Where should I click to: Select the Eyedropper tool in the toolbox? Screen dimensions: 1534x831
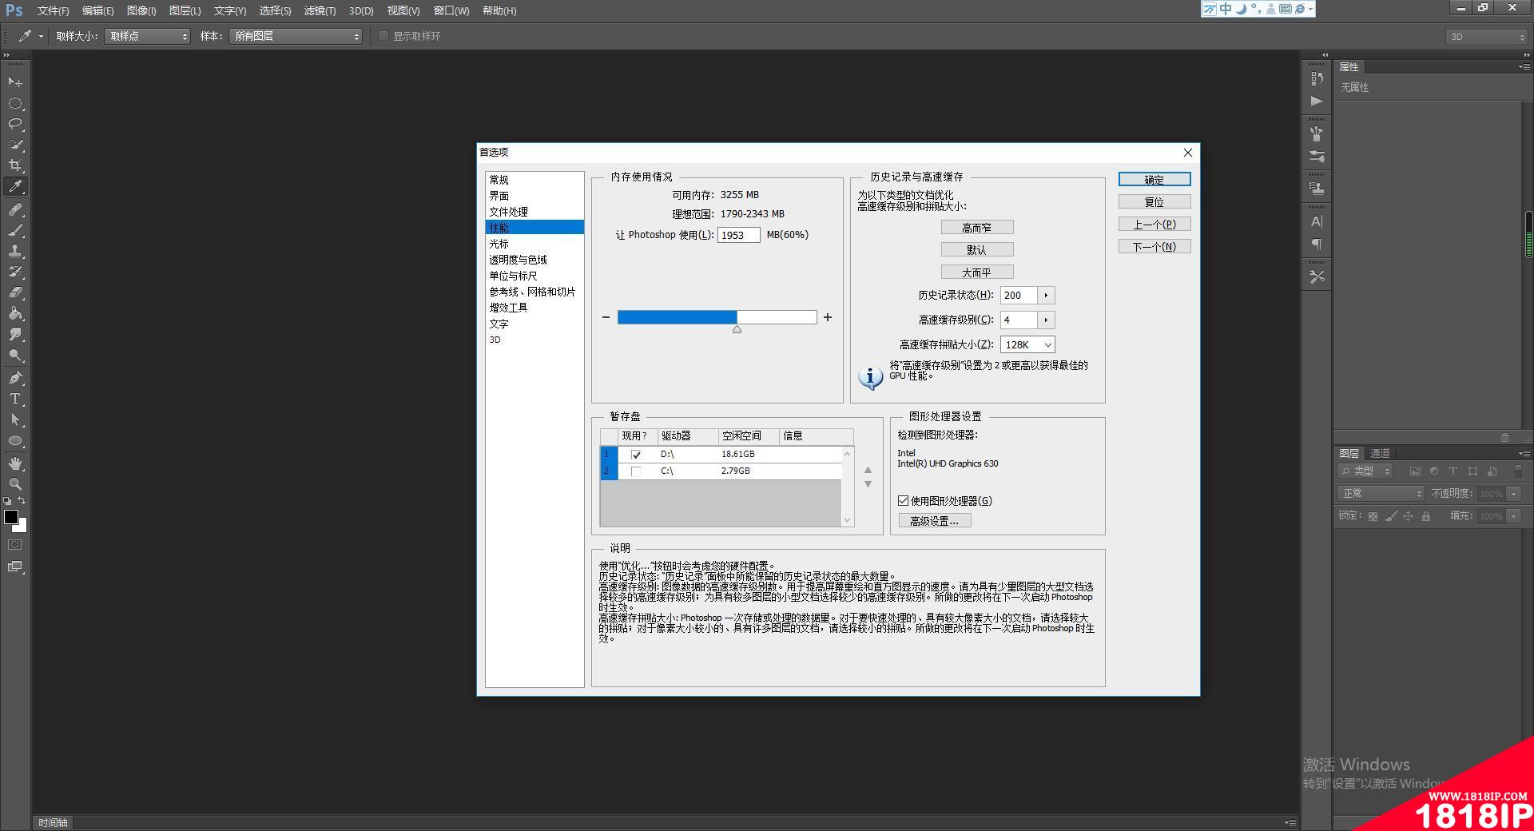(15, 186)
